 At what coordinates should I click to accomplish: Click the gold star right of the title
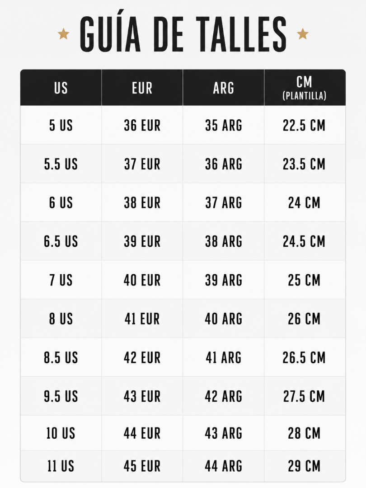tap(302, 33)
